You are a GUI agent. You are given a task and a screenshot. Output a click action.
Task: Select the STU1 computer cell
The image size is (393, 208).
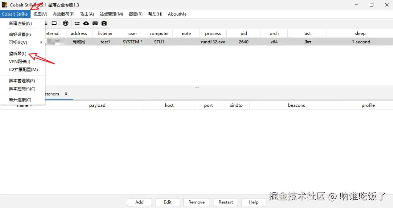(160, 42)
